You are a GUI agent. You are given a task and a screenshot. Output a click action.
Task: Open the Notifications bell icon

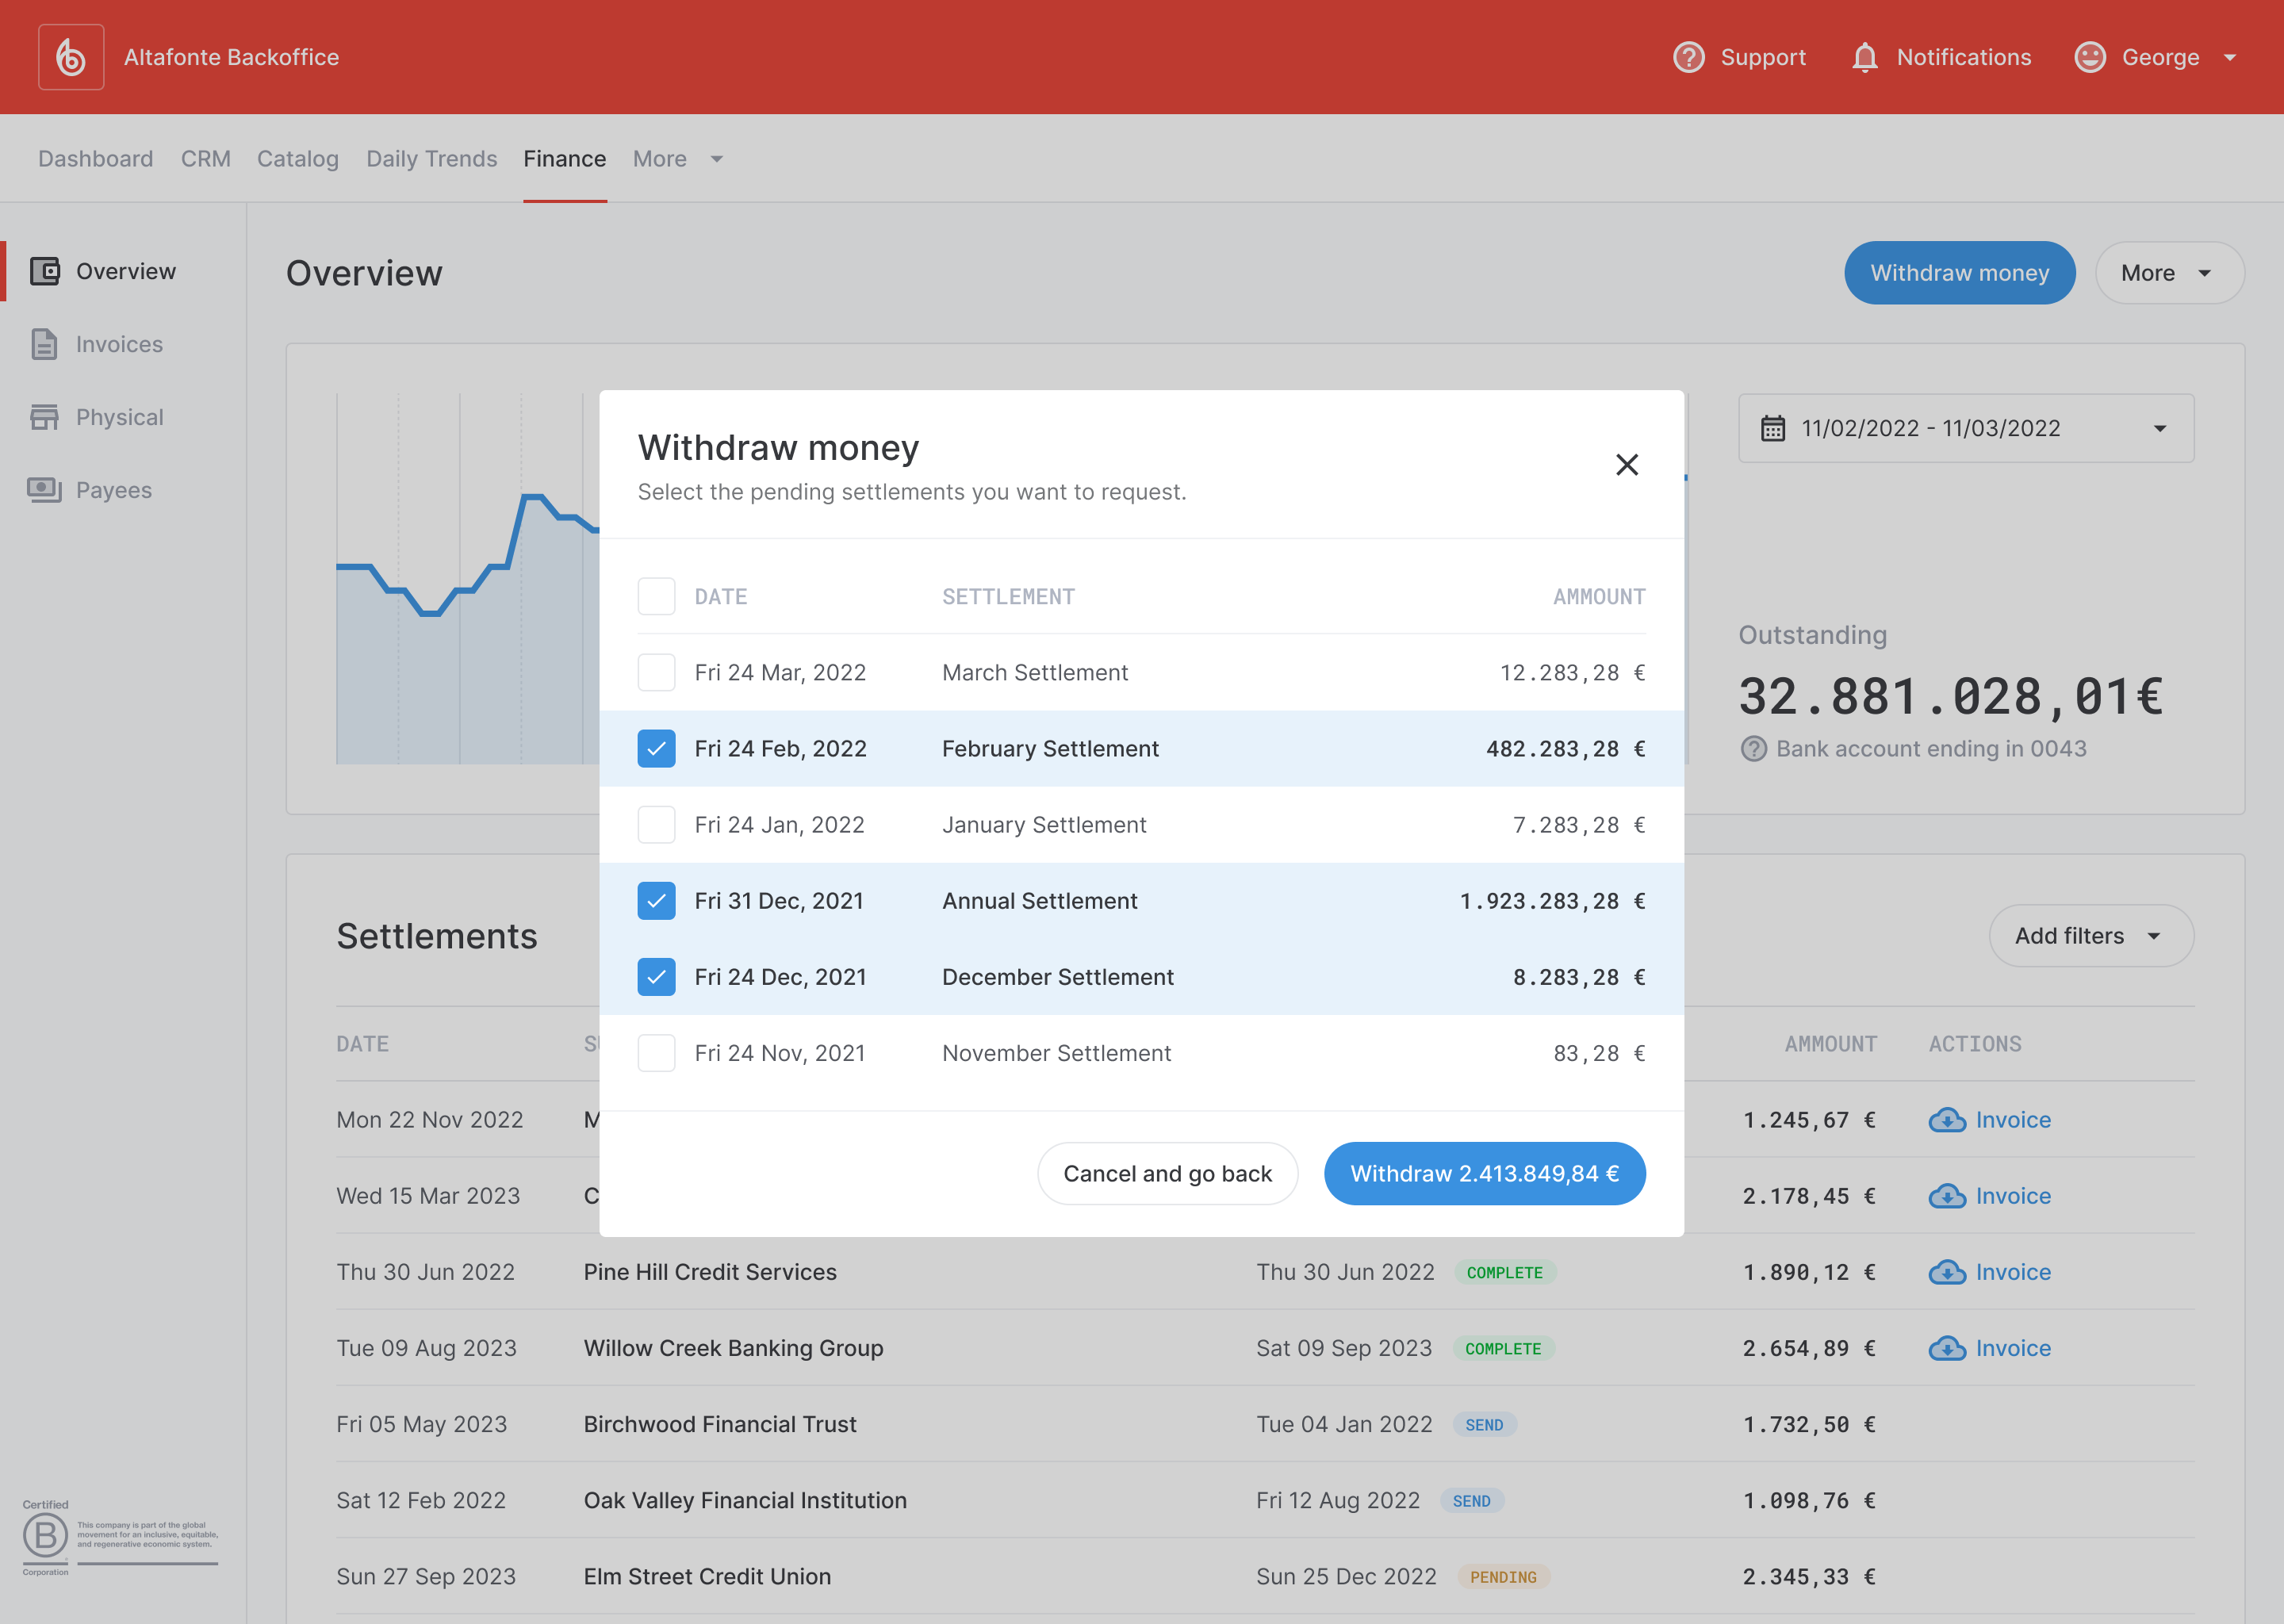1864,57
